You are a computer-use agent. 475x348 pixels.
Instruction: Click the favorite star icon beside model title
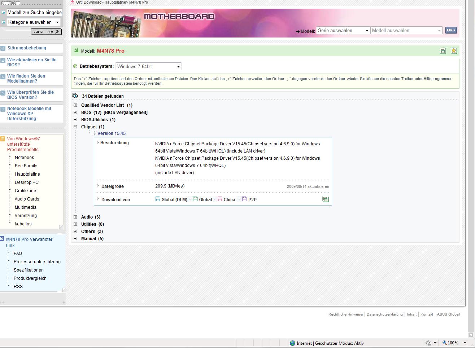454,51
